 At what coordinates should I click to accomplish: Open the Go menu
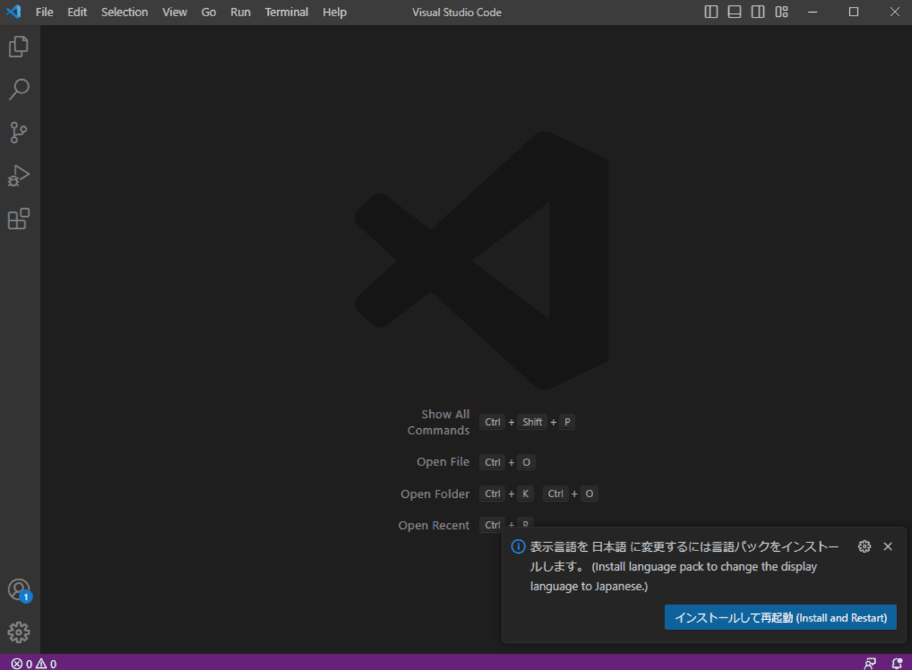[209, 12]
